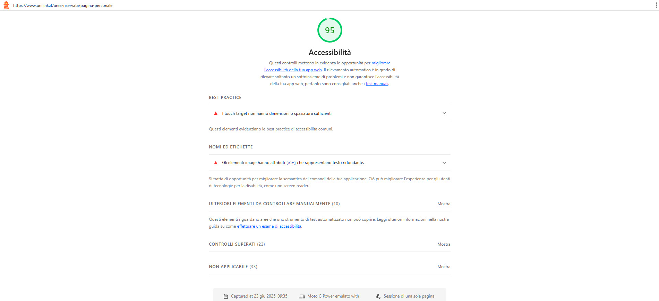
Task: Click the red triangle beside image alt audit
Action: coord(216,163)
